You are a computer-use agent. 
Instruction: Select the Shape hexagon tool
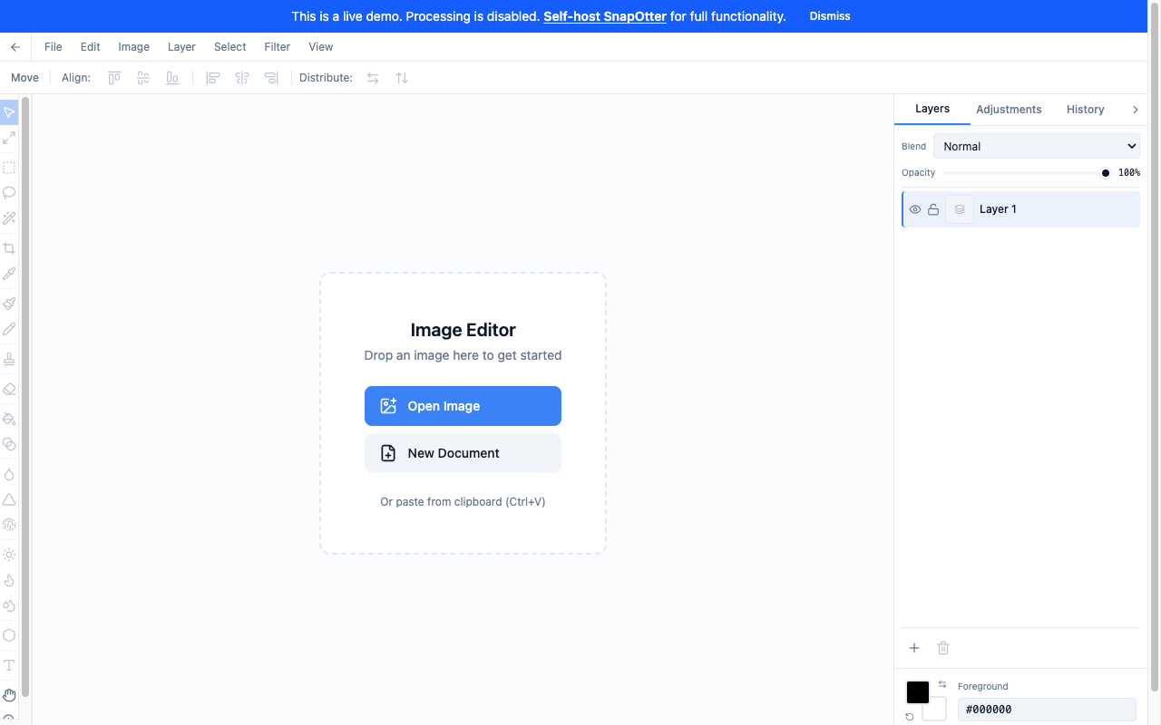click(9, 635)
